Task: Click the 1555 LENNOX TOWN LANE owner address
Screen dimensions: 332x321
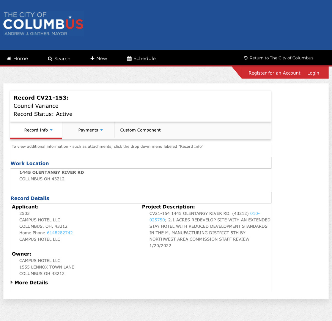Action: (47, 267)
